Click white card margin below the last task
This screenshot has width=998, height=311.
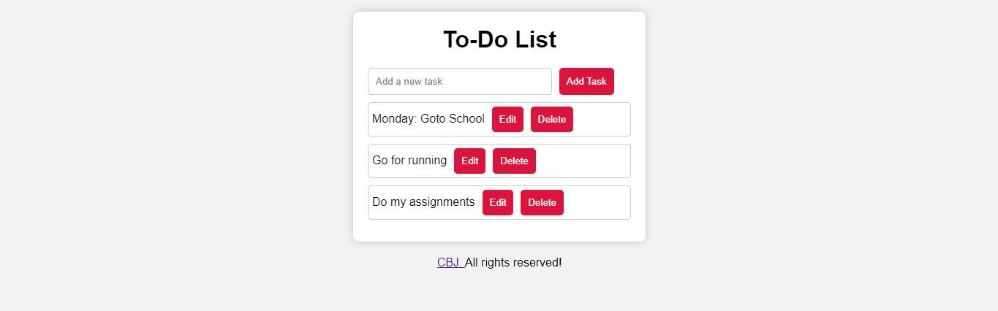click(x=499, y=231)
